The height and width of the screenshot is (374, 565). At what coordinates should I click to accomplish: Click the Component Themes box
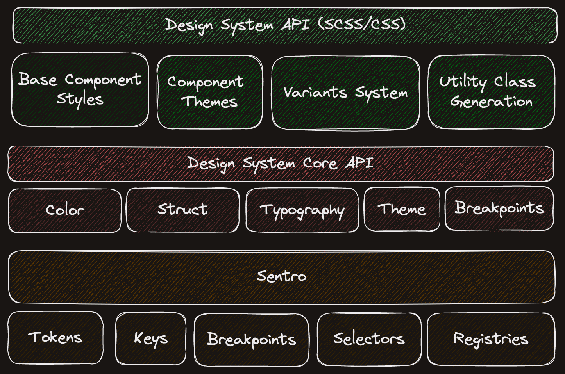(x=209, y=92)
